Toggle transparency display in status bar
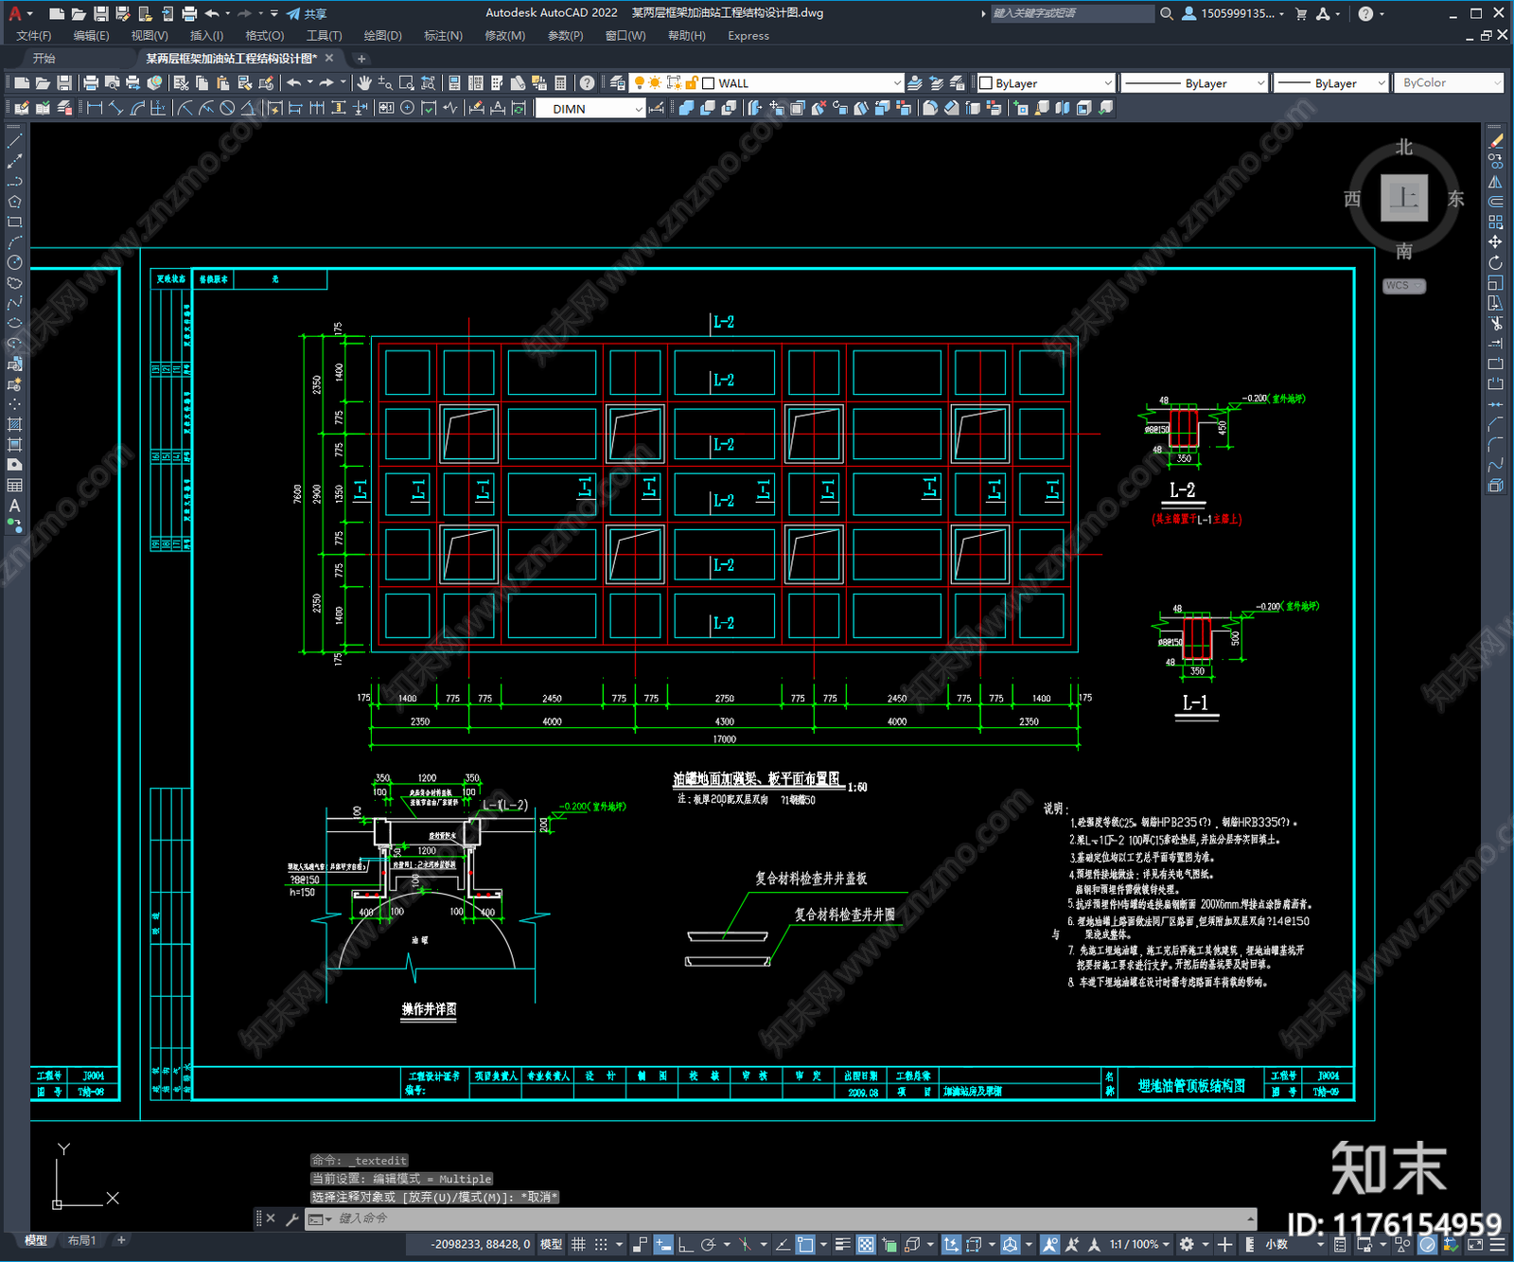The height and width of the screenshot is (1262, 1514). [866, 1244]
